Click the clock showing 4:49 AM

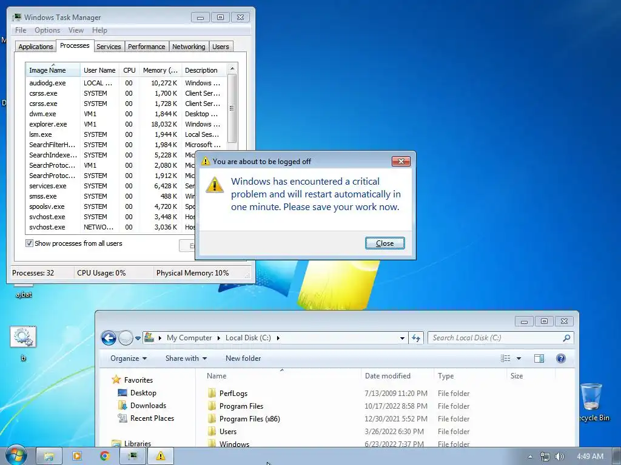pyautogui.click(x=590, y=457)
